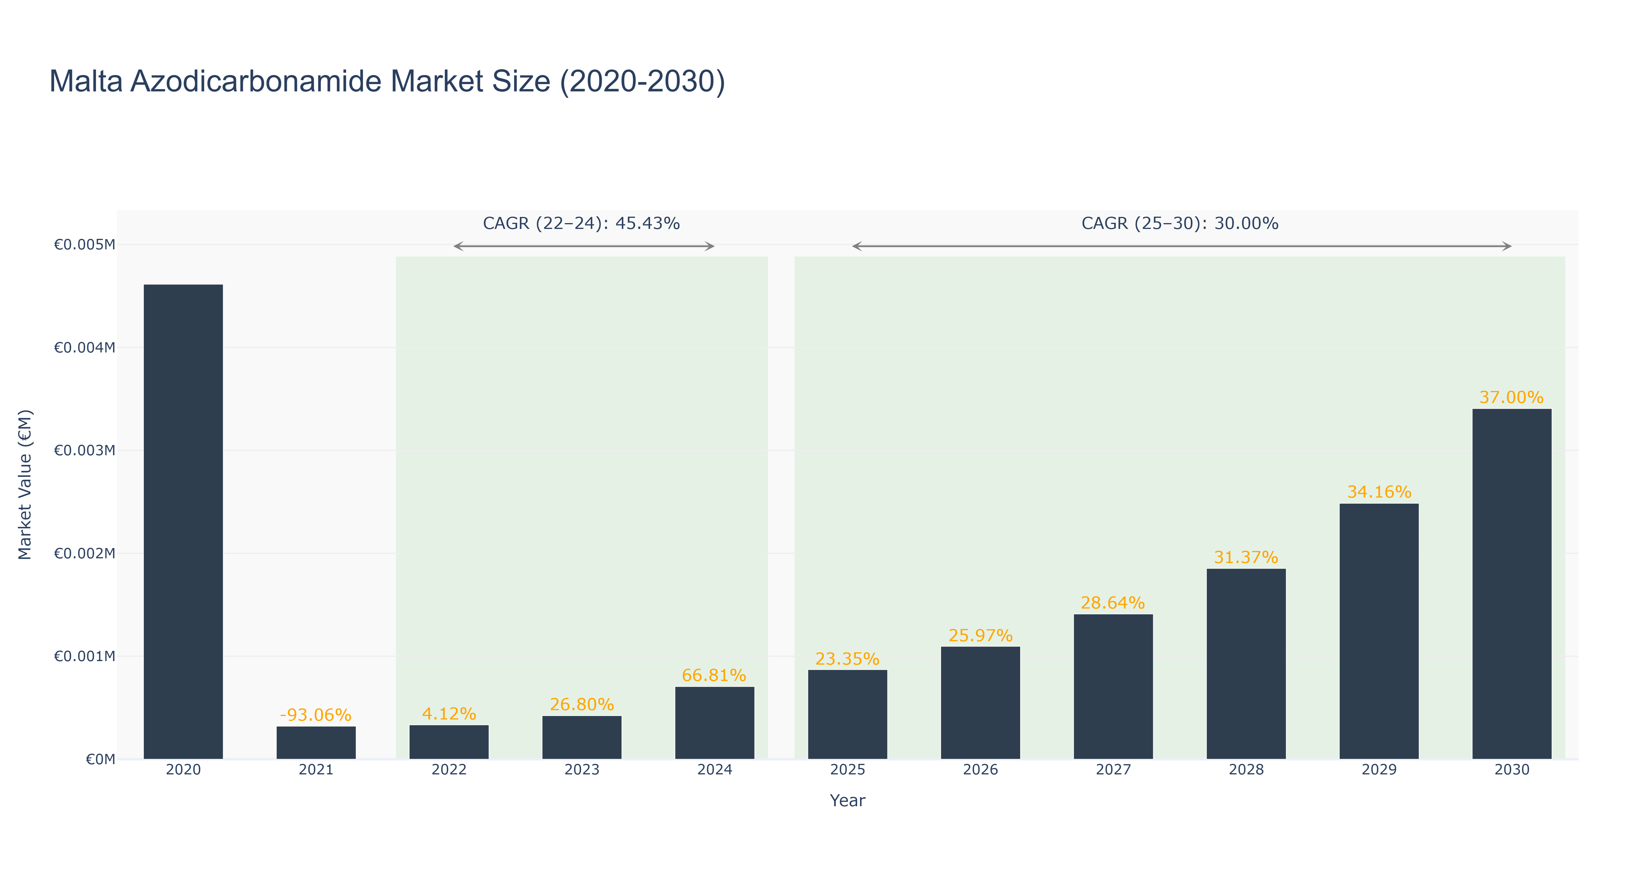Select the 2026 market value bar

(980, 703)
